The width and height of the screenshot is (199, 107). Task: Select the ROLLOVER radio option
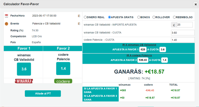point(154,17)
